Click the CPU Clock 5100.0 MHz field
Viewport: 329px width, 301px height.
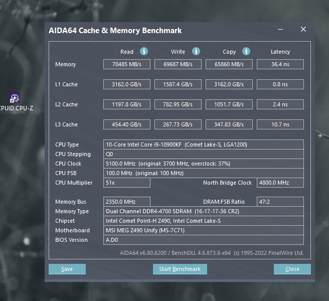coord(204,164)
